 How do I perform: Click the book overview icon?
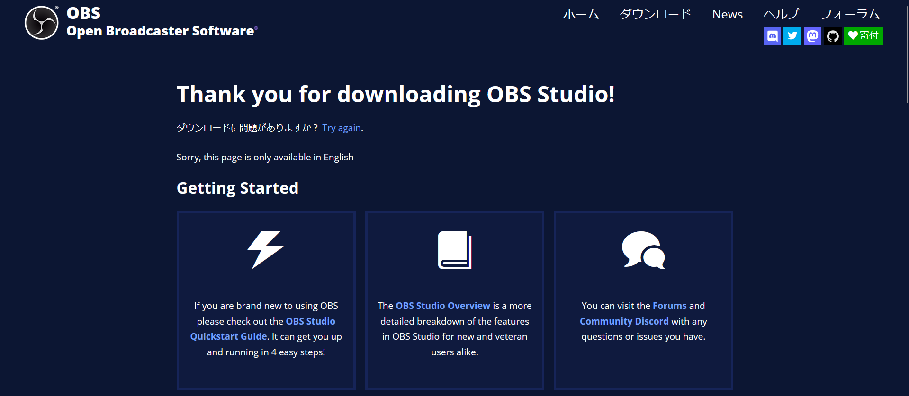[455, 250]
